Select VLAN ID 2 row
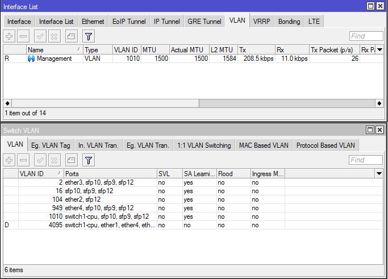Viewport: 388px width, 279px height. tap(193, 182)
